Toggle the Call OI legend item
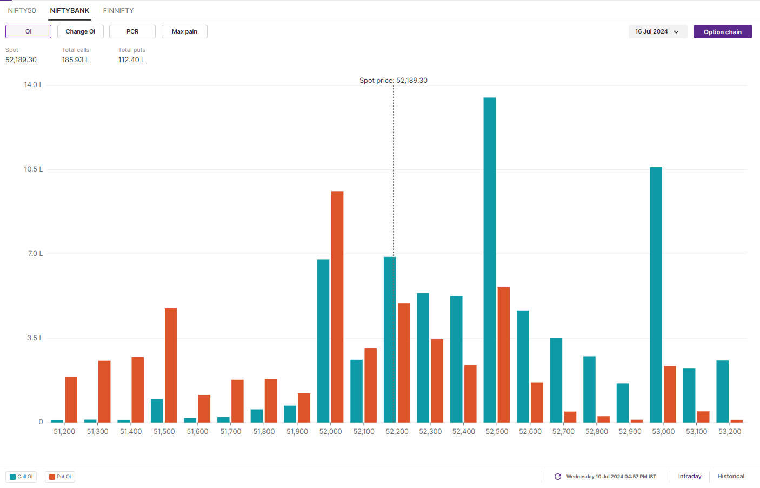The height and width of the screenshot is (488, 760). [21, 477]
